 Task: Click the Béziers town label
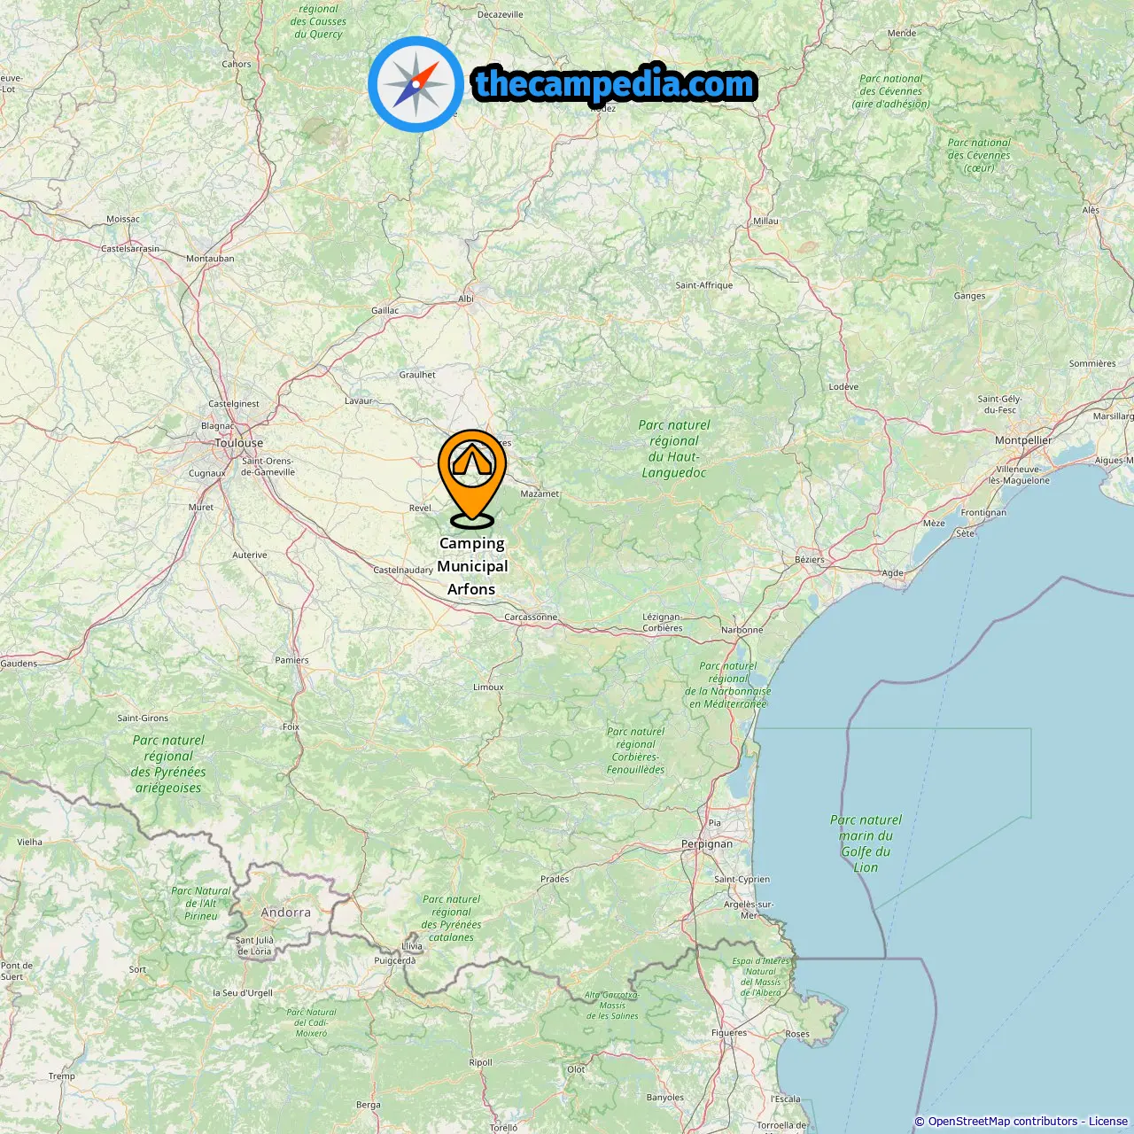click(x=810, y=560)
